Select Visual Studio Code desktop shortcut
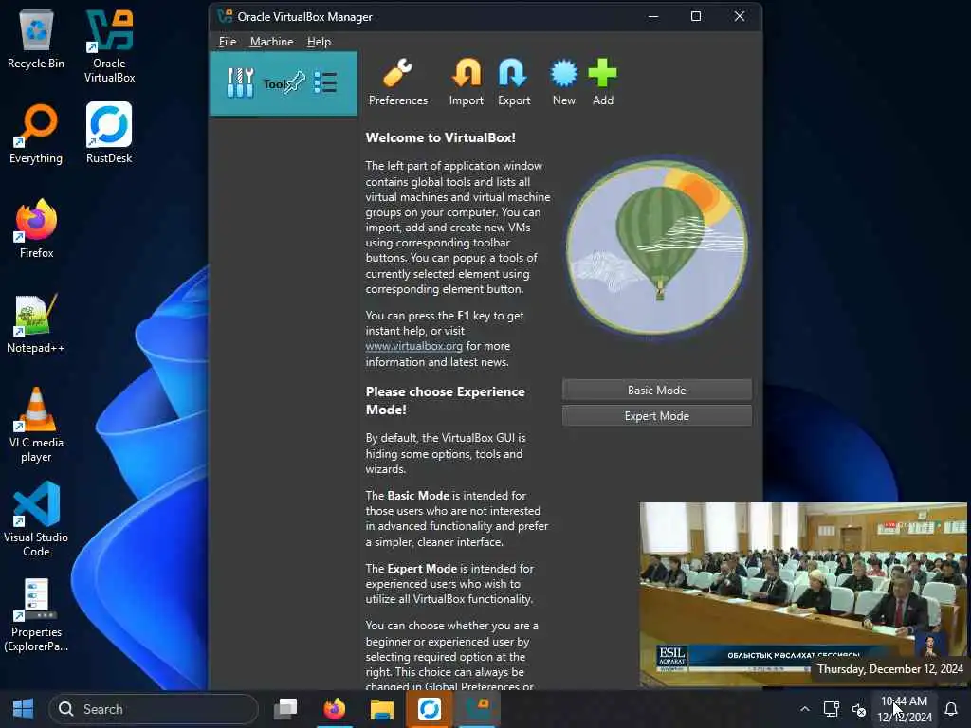The image size is (971, 728). point(36,519)
